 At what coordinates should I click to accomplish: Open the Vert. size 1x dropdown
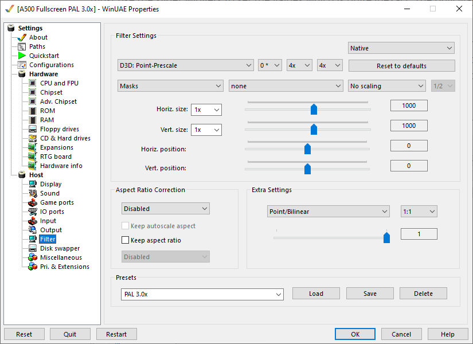click(x=206, y=130)
